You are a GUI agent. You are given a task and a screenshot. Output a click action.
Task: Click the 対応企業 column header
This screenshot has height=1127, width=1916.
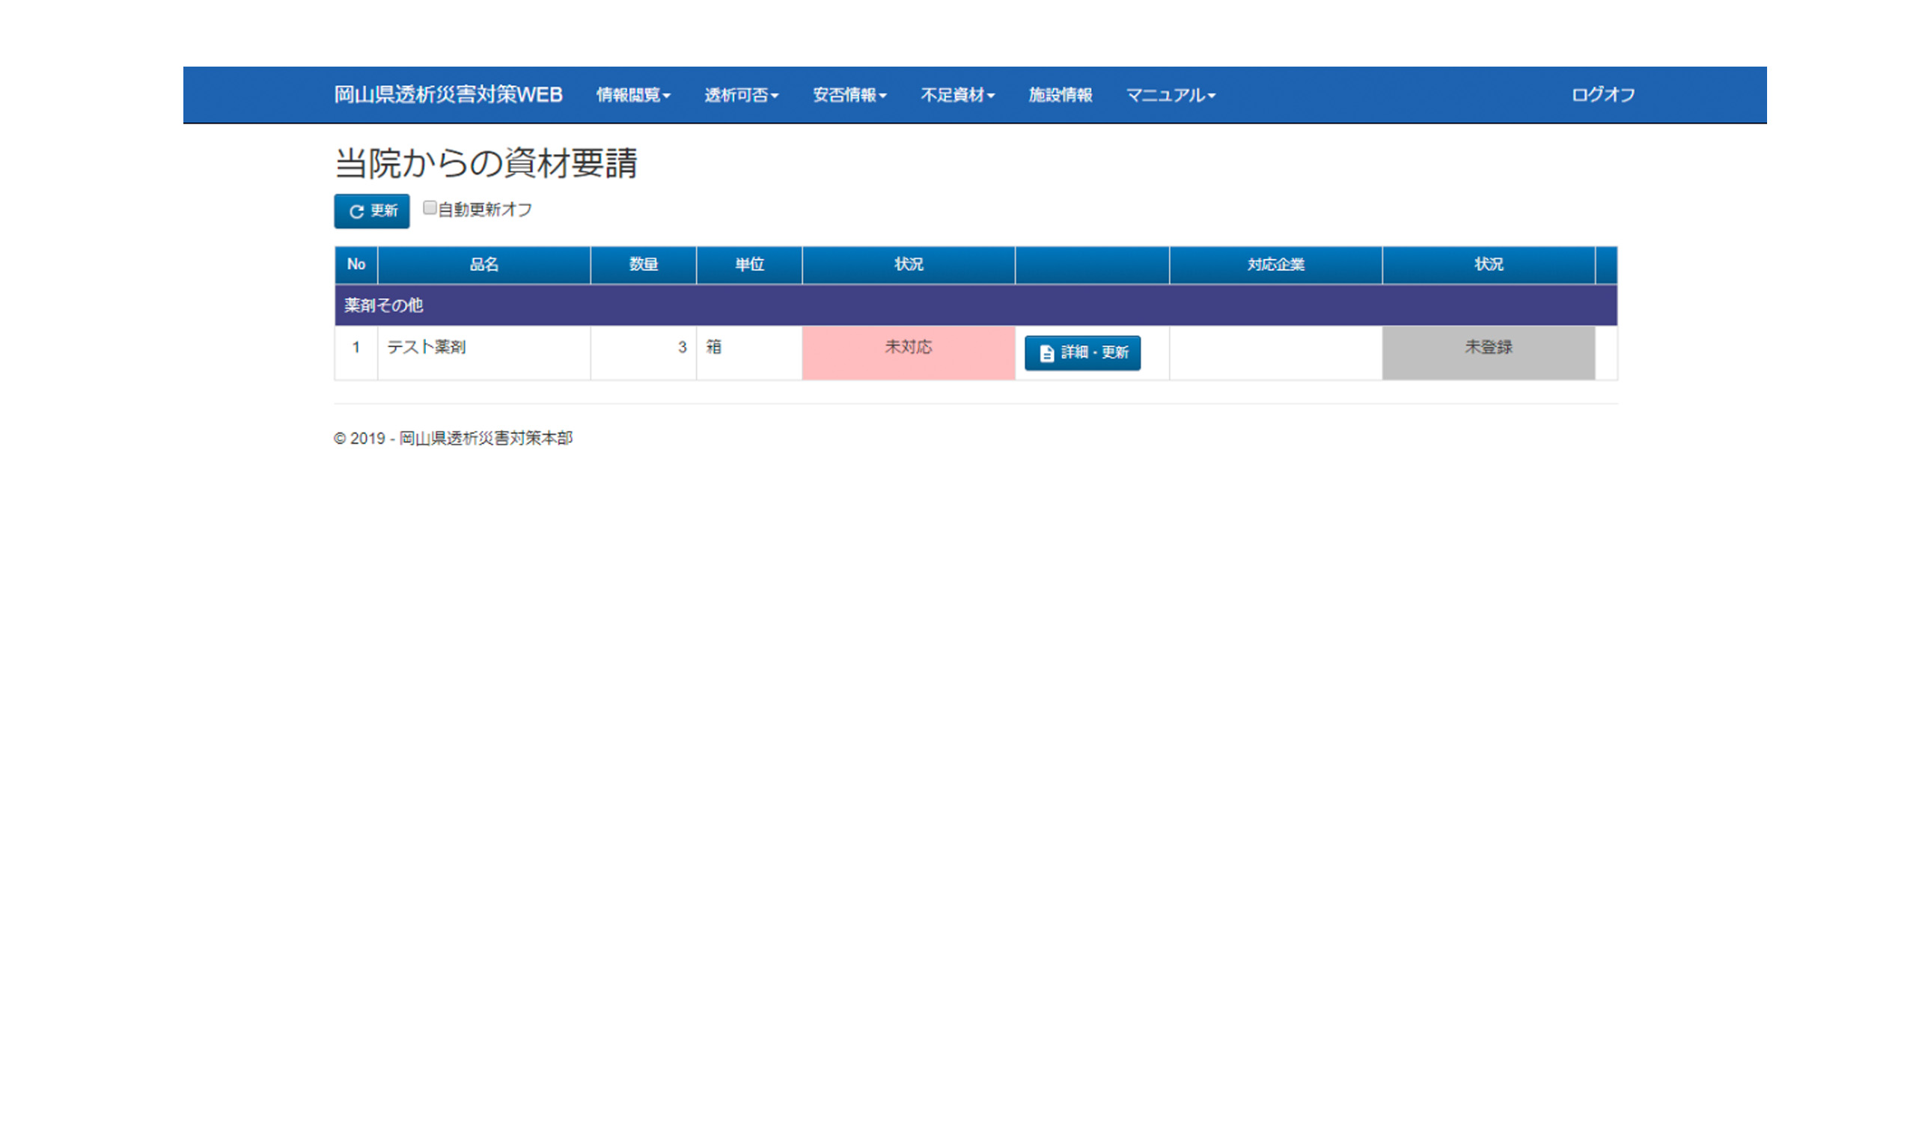coord(1275,265)
